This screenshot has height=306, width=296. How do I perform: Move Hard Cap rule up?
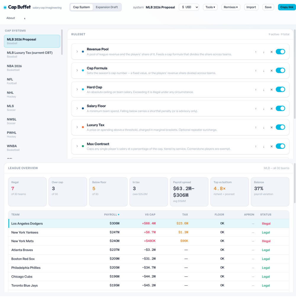[256, 90]
